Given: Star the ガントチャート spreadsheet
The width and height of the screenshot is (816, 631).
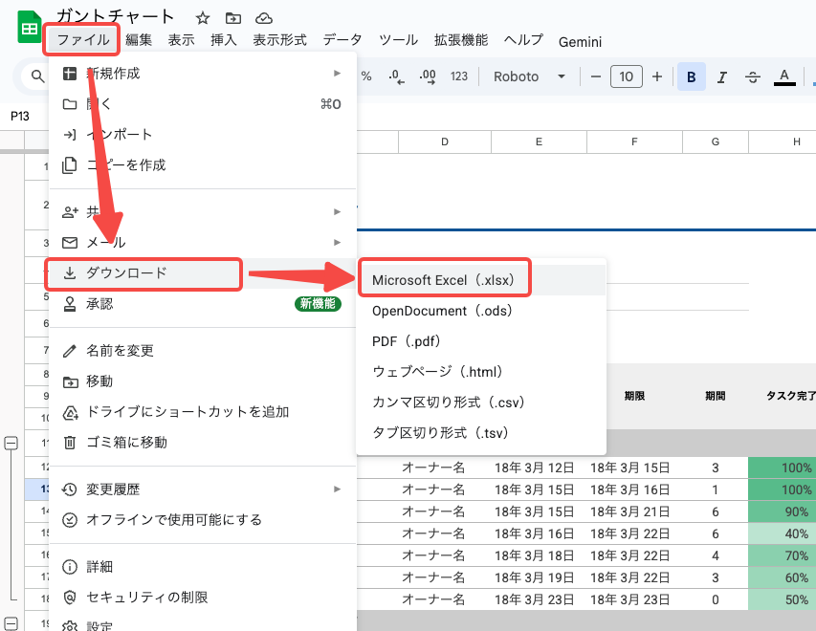Looking at the screenshot, I should 202,16.
